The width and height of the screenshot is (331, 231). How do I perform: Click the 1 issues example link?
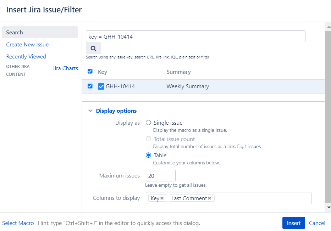[x=253, y=146]
